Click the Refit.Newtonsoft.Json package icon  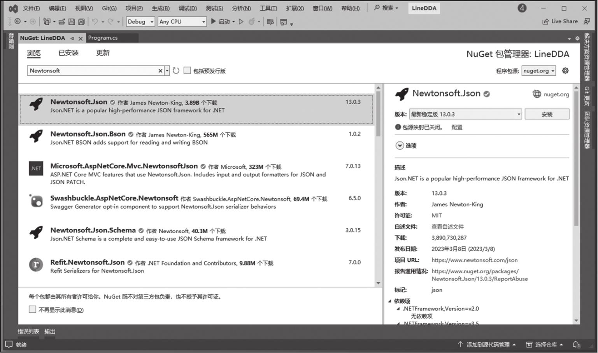(36, 265)
